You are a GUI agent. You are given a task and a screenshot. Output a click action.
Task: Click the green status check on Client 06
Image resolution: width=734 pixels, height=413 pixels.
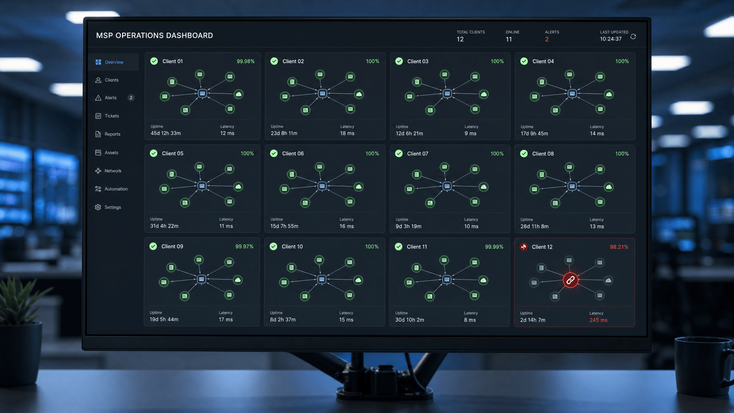point(274,153)
